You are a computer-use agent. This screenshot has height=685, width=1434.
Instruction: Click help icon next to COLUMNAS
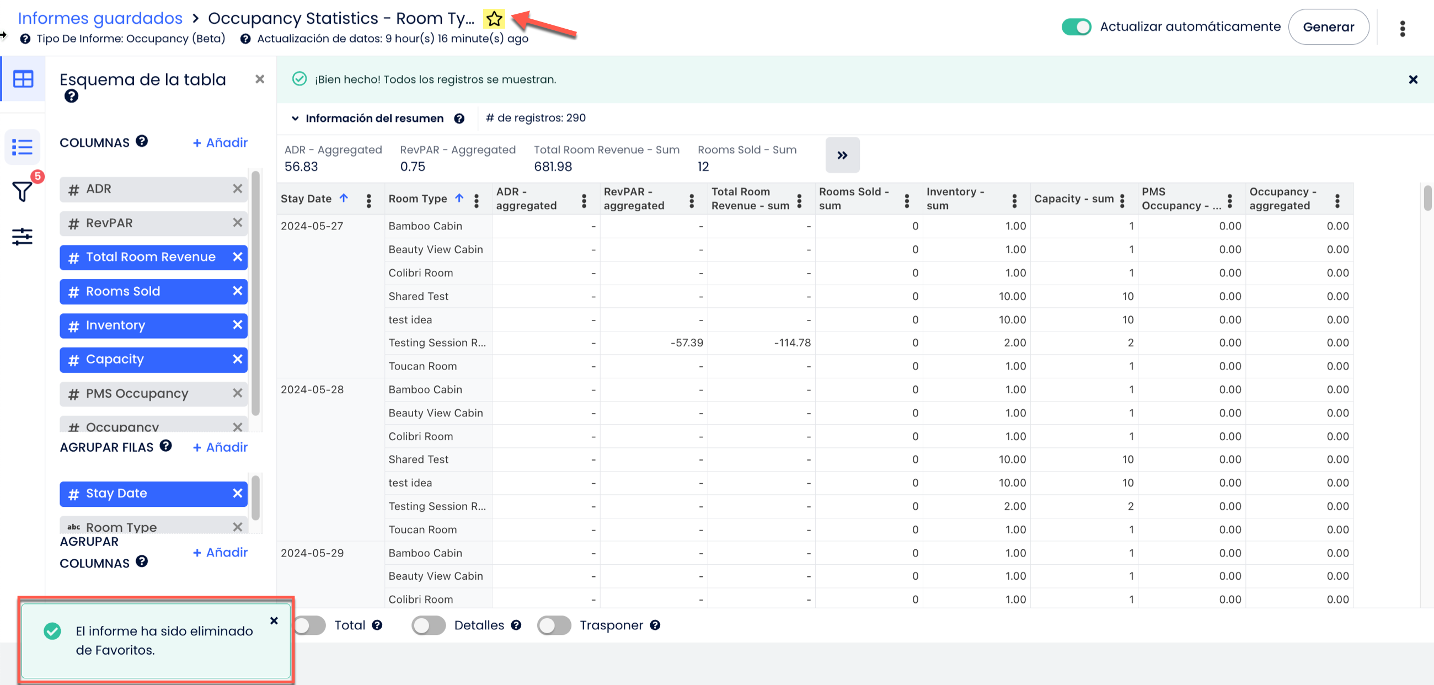(x=142, y=141)
